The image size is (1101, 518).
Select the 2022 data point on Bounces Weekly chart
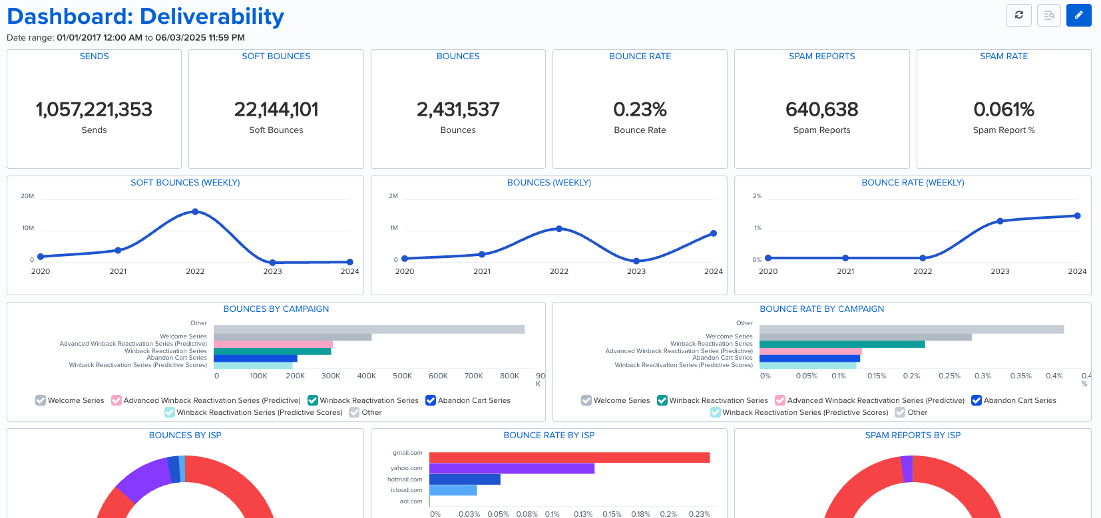[559, 229]
